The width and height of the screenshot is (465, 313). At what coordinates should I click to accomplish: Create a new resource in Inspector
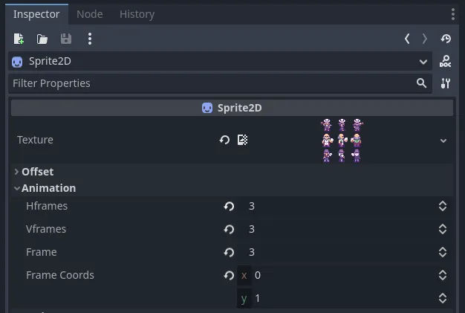point(19,39)
